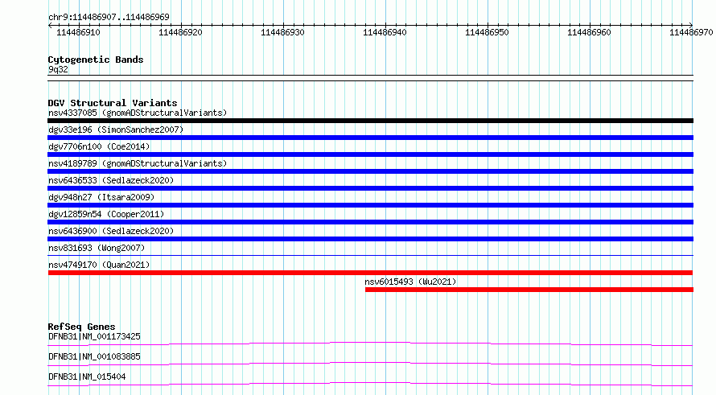The image size is (716, 395).
Task: Select ruler position 114486910
Action: pos(78,32)
